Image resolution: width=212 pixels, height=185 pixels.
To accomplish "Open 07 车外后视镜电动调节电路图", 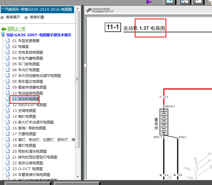I will point(37,76).
